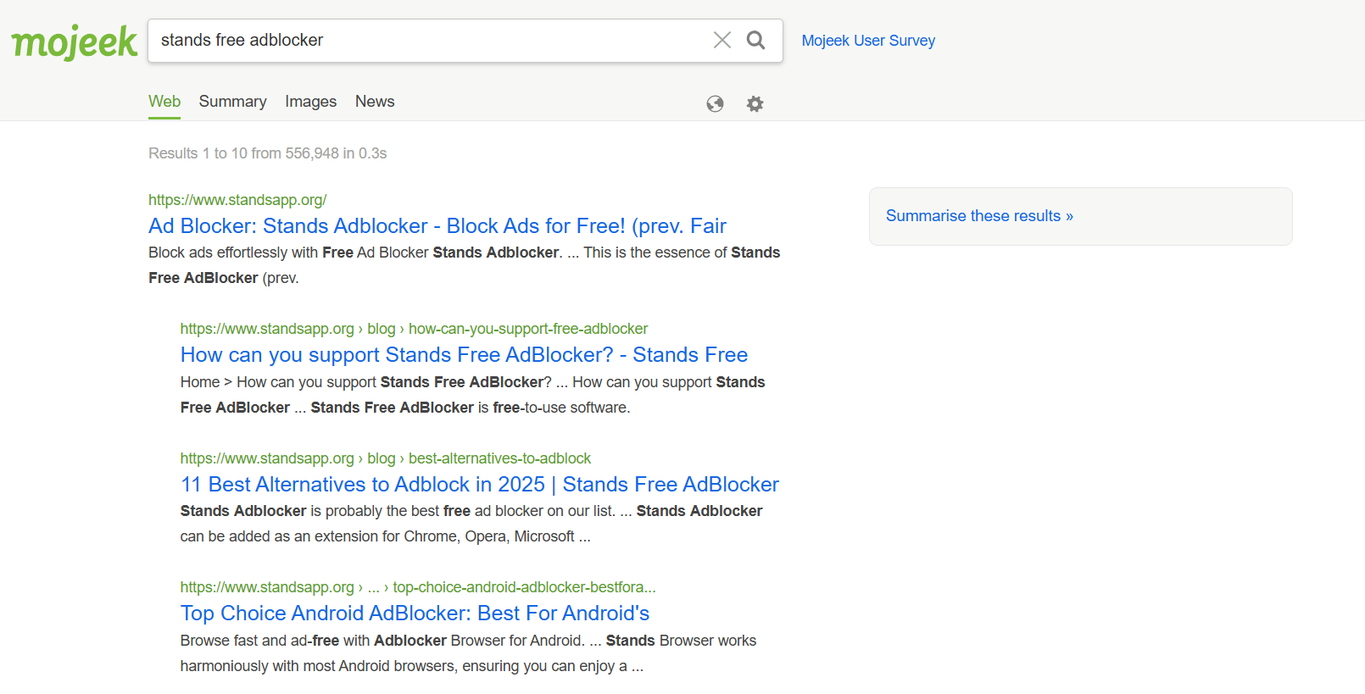
Task: Click in the search input field
Action: [424, 41]
